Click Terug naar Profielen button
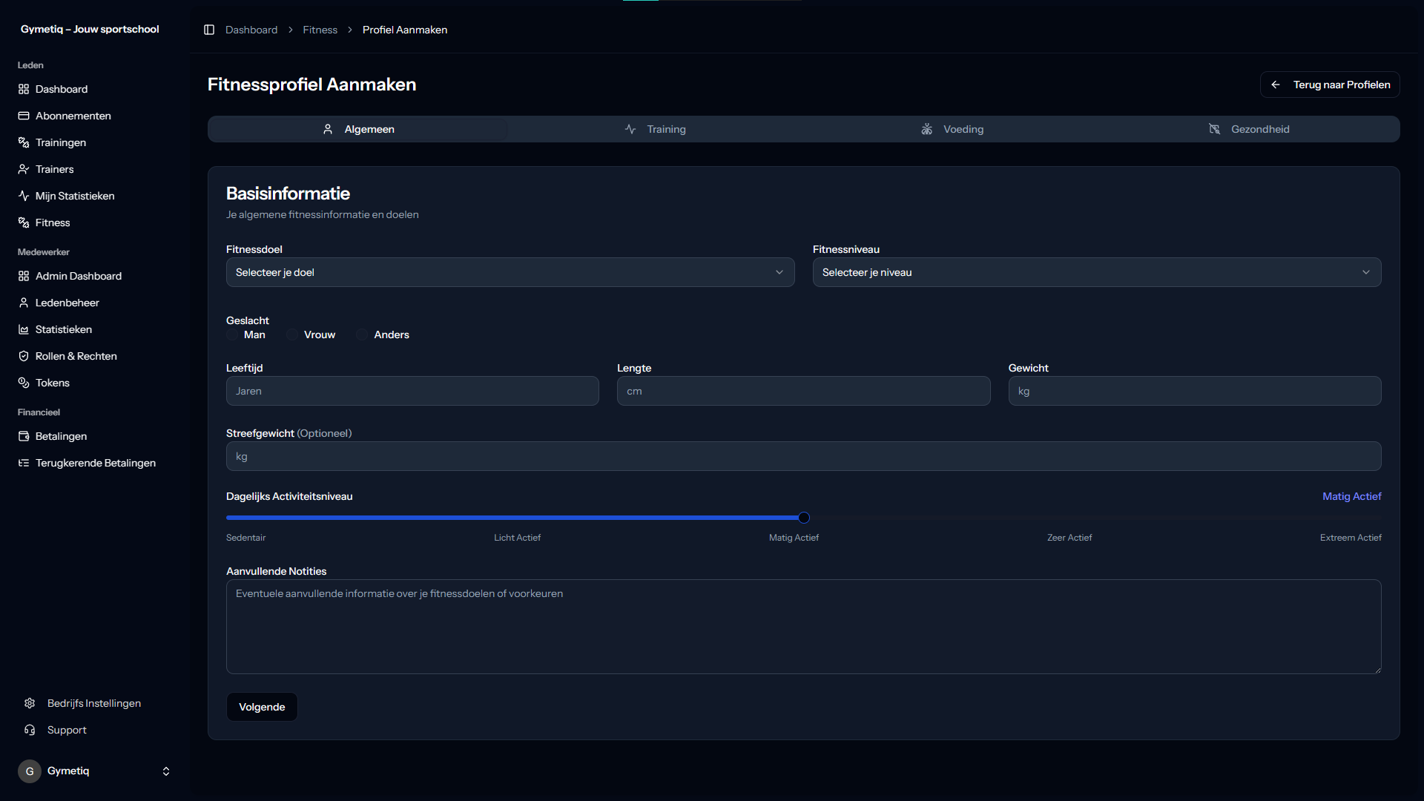 1330,85
